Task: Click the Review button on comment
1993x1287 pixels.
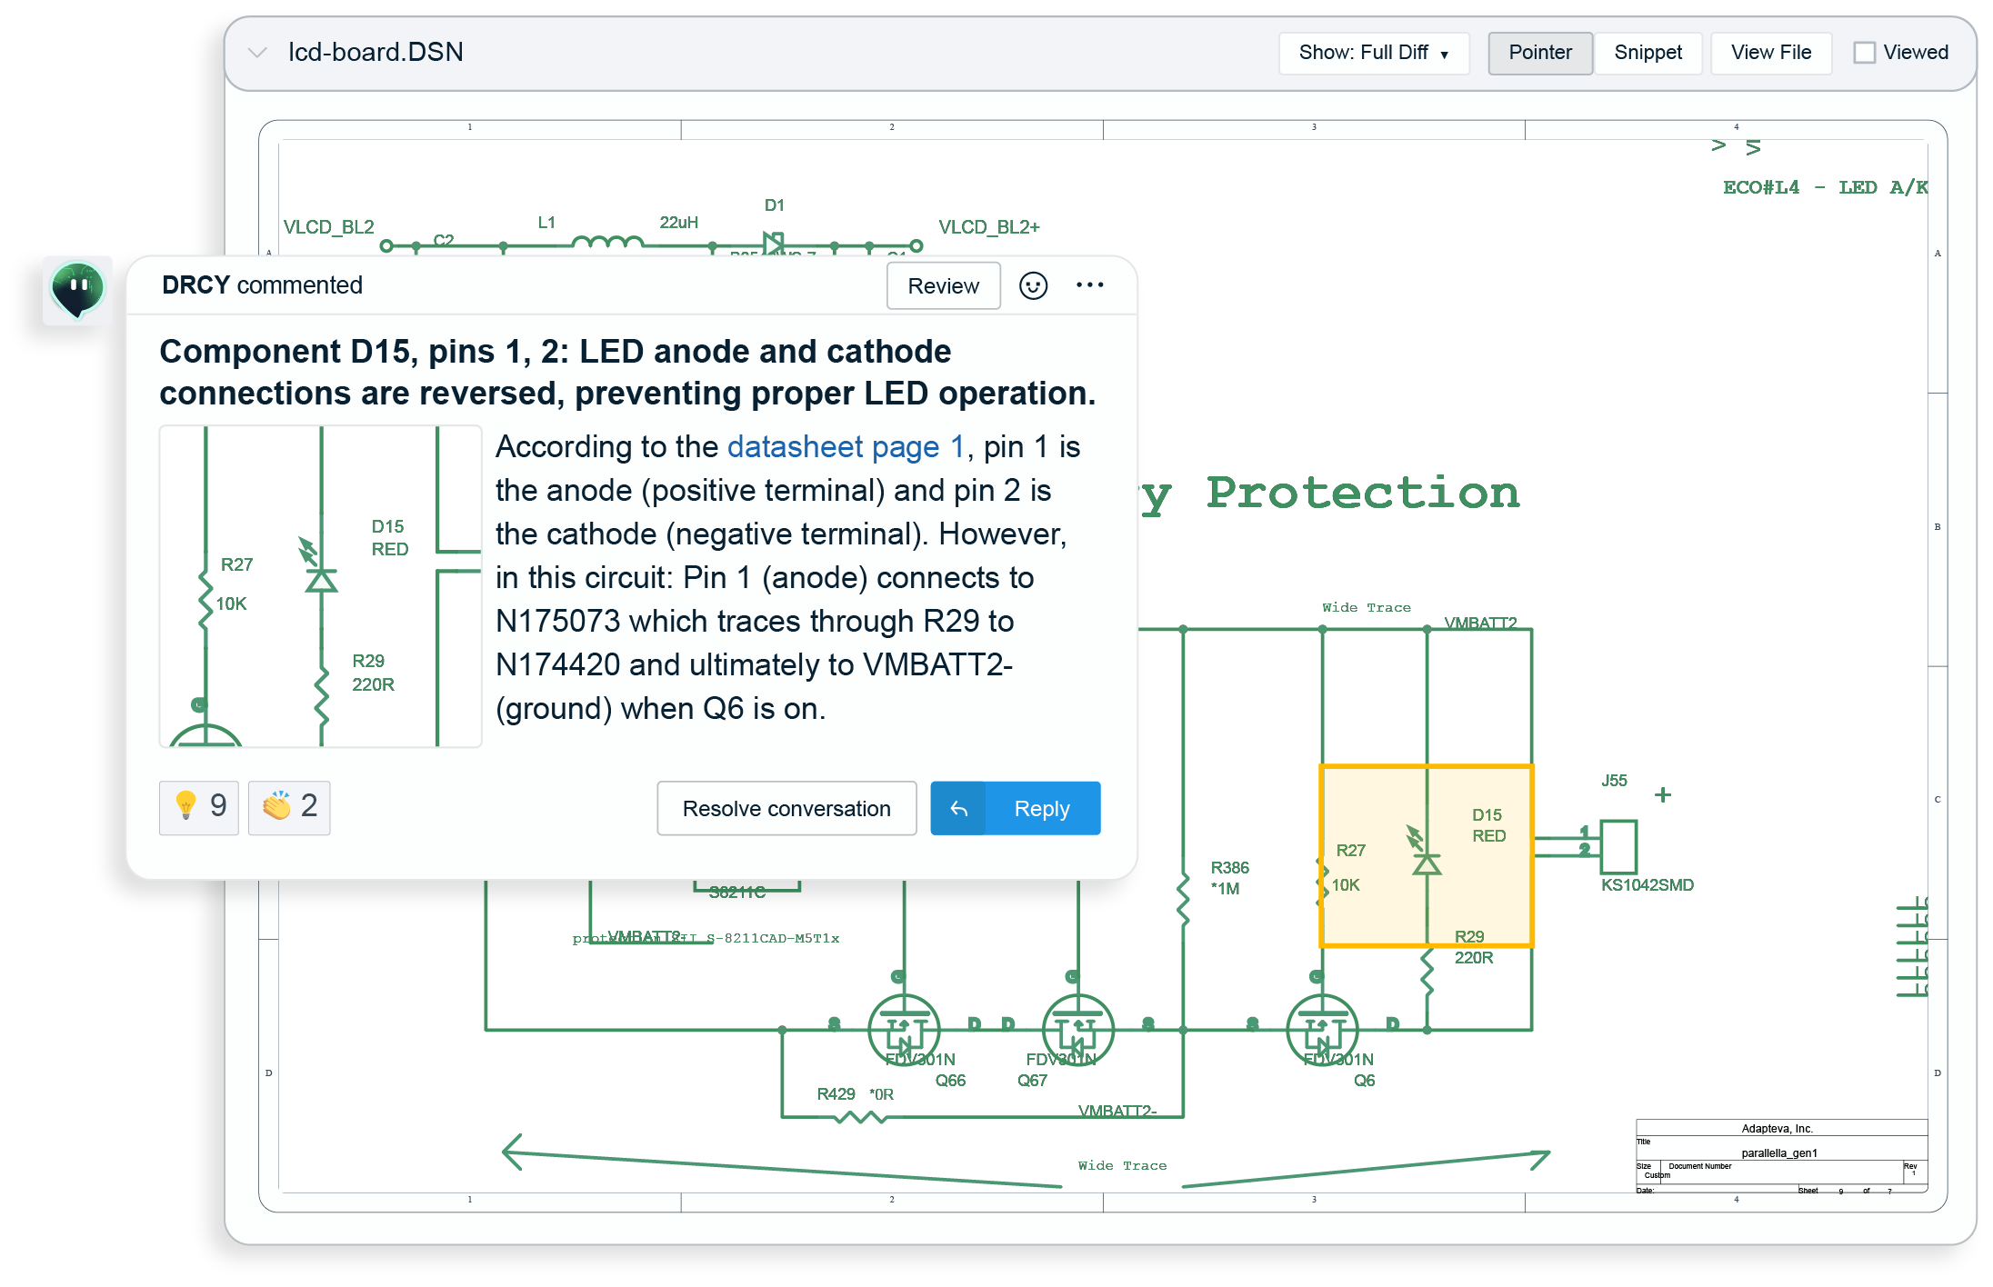Action: (943, 285)
